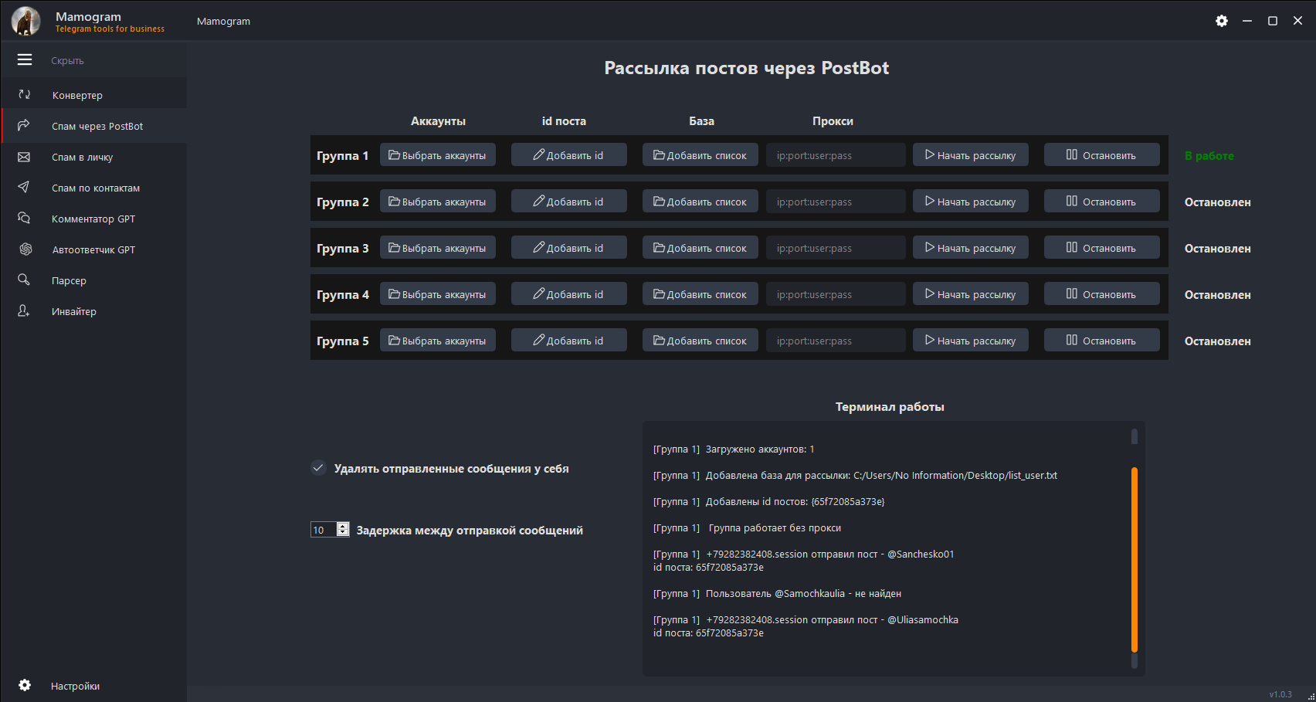This screenshot has width=1316, height=702.
Task: Click the Inviter person icon
Action: (x=24, y=310)
